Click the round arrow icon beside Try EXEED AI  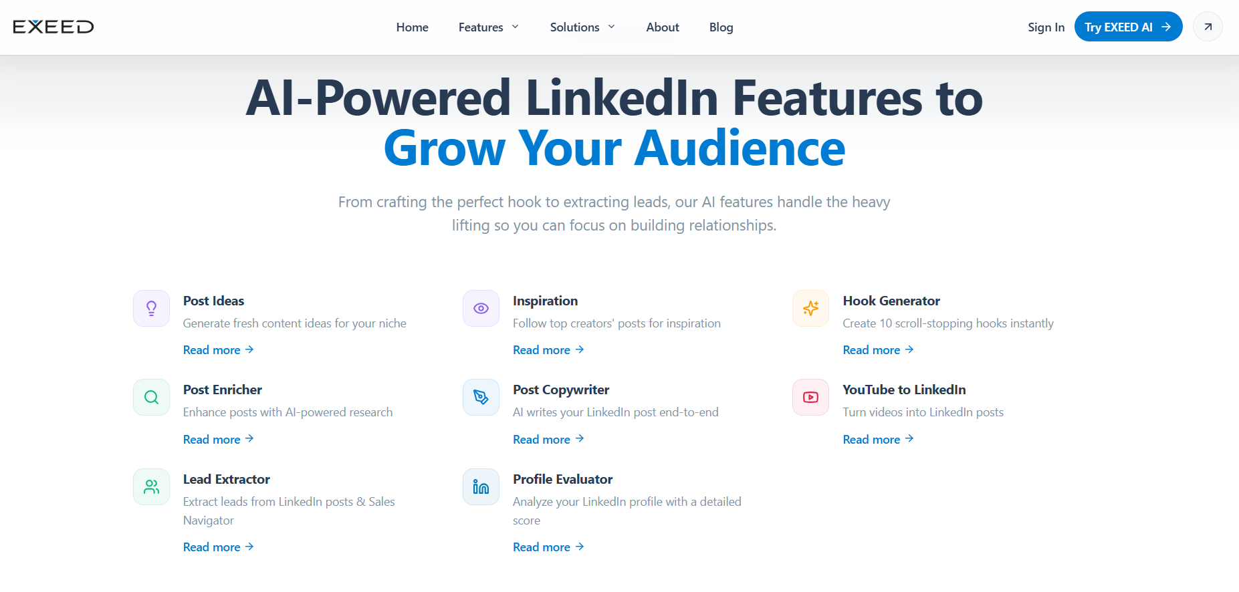(1208, 27)
